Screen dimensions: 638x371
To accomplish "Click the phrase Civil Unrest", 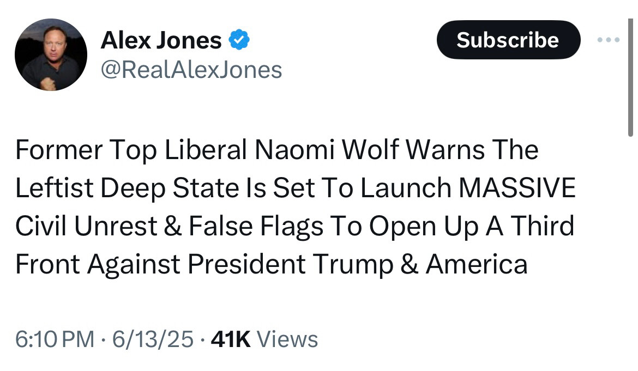I will 86,226.
